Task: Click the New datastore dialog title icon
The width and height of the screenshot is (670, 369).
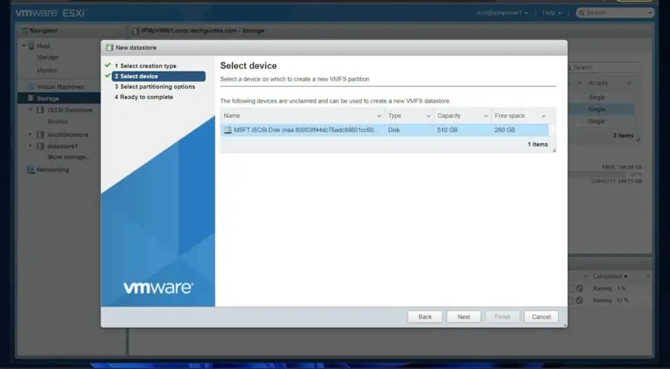Action: tap(109, 48)
